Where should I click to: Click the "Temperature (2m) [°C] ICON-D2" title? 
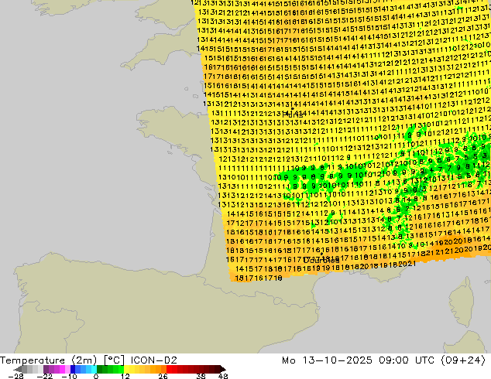click(88, 360)
